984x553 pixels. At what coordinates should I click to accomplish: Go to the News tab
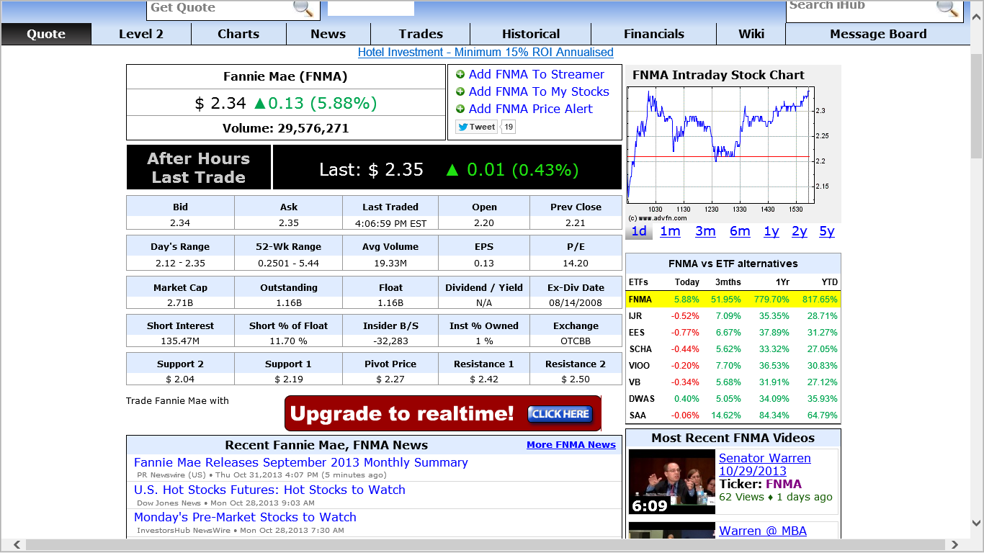(x=328, y=34)
